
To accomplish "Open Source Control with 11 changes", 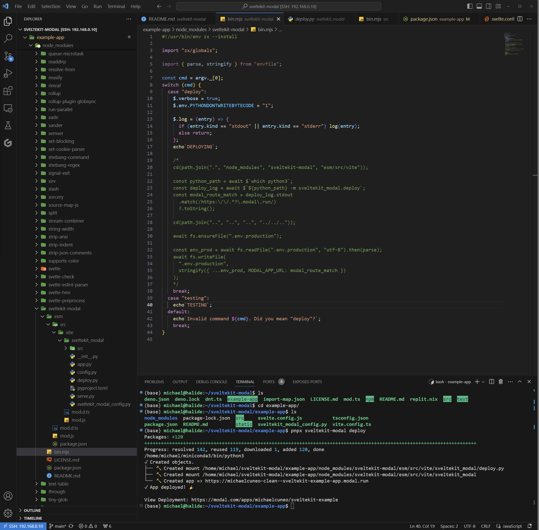I will pyautogui.click(x=8, y=56).
